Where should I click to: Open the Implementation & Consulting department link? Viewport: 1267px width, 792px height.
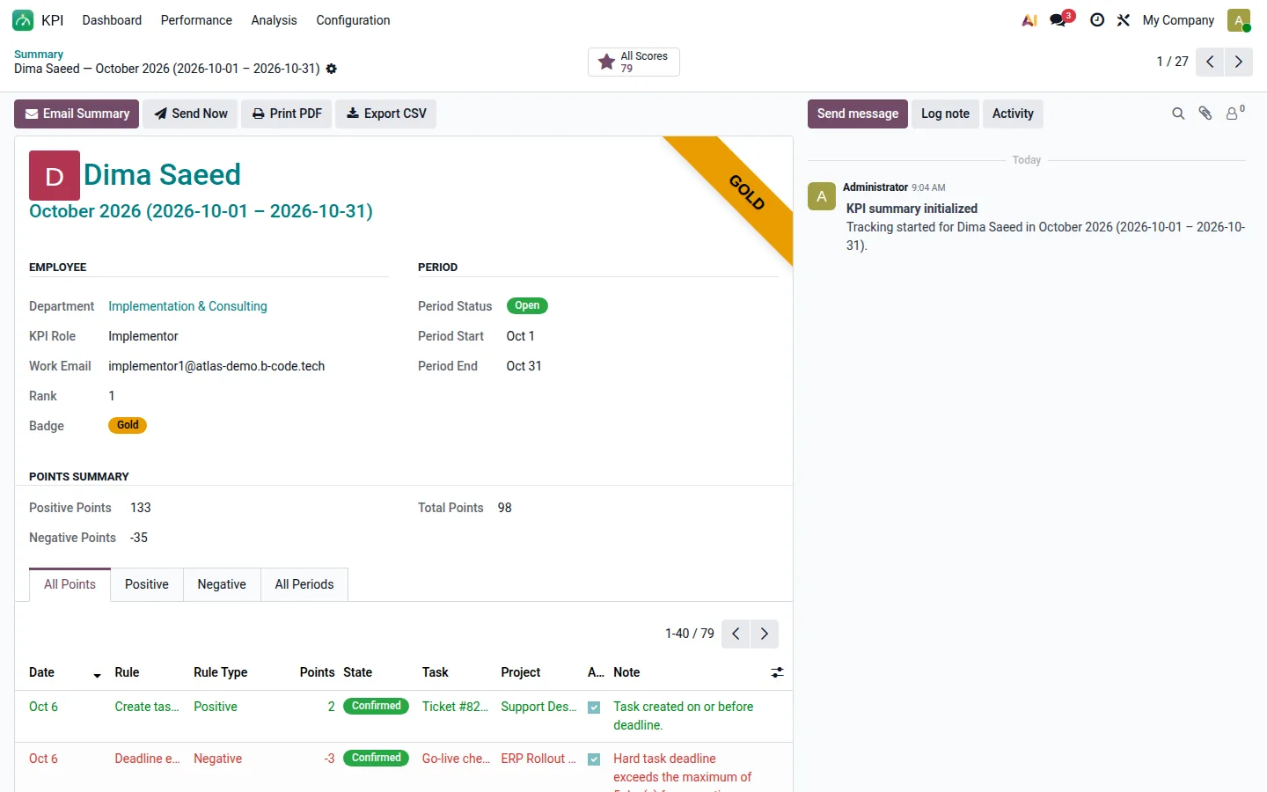(187, 306)
